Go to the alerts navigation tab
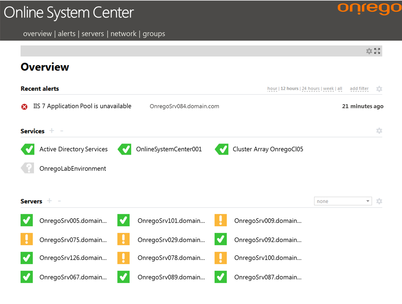This screenshot has width=402, height=304. [66, 34]
